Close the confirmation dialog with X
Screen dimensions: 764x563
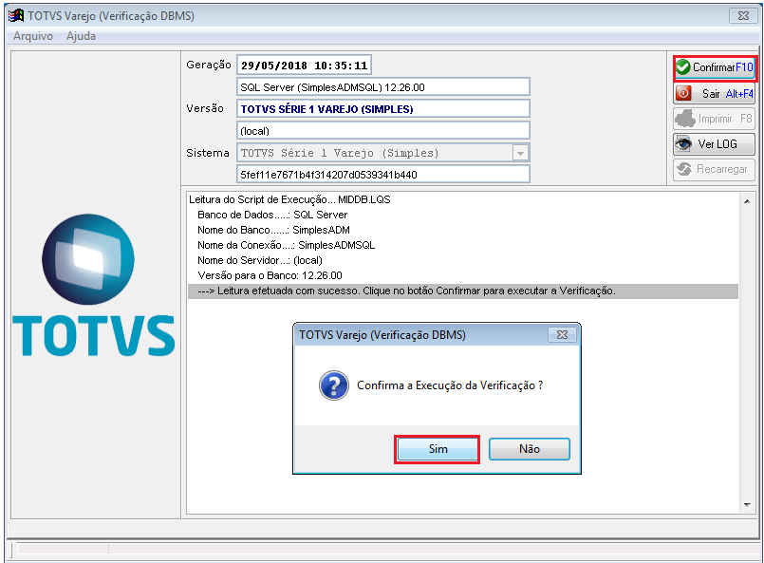pos(562,335)
